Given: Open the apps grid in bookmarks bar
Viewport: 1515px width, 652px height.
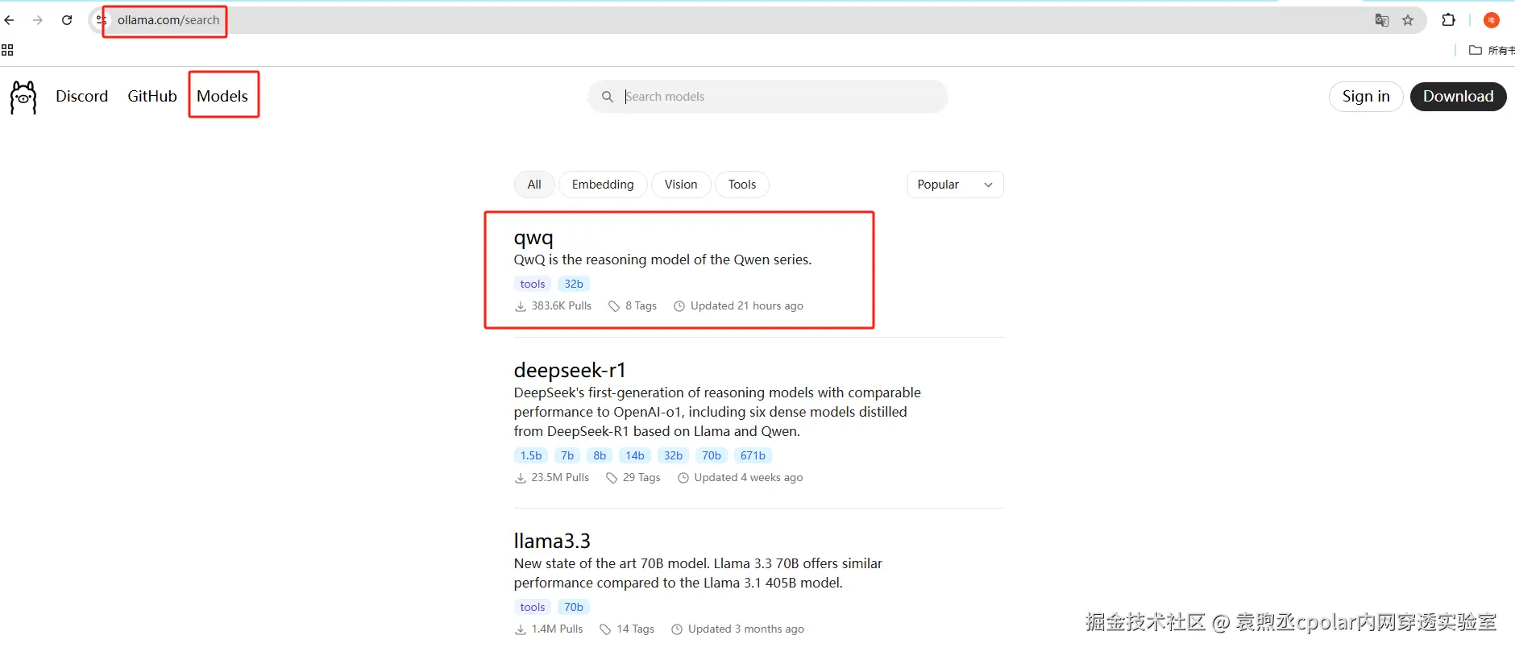Looking at the screenshot, I should click(7, 50).
